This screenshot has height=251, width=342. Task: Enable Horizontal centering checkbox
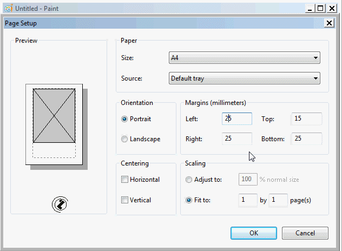[125, 180]
